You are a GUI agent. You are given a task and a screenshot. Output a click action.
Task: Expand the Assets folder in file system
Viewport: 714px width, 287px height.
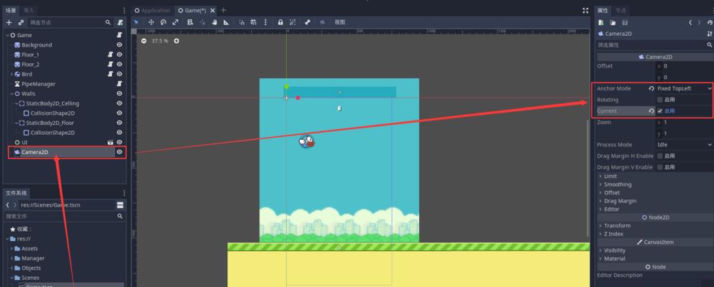click(x=12, y=248)
